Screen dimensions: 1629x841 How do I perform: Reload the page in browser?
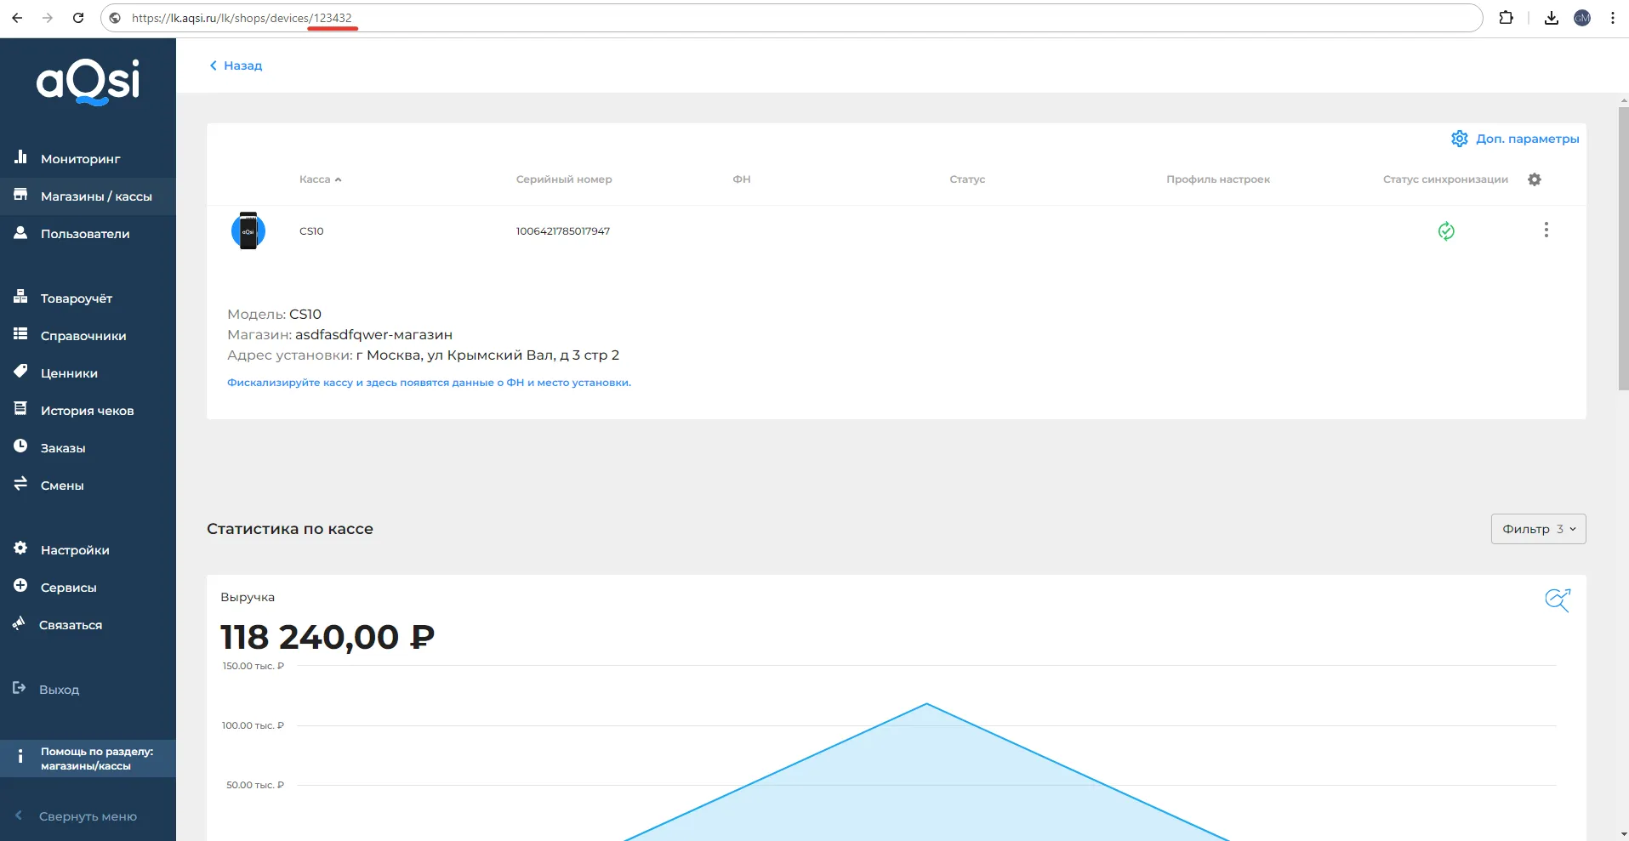point(78,18)
